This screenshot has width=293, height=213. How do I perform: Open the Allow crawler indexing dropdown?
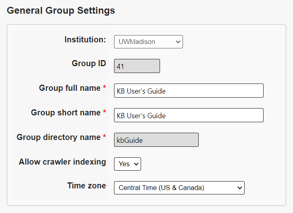(127, 164)
